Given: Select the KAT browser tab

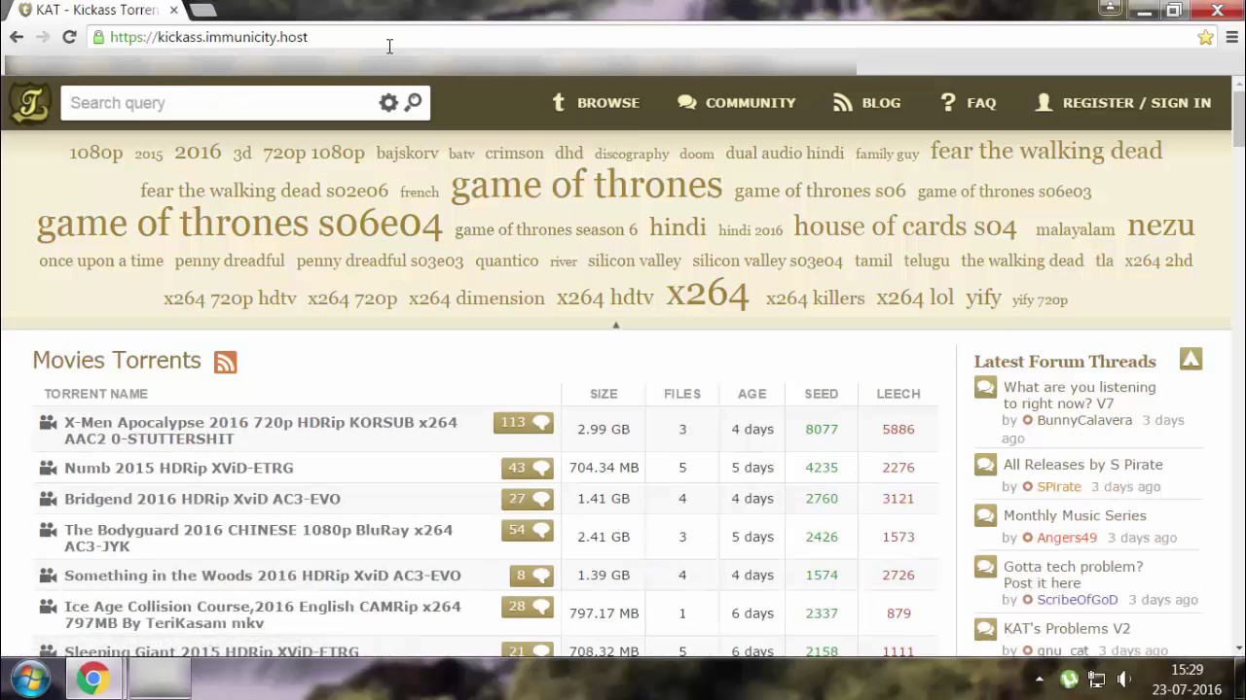Looking at the screenshot, I should (x=97, y=10).
